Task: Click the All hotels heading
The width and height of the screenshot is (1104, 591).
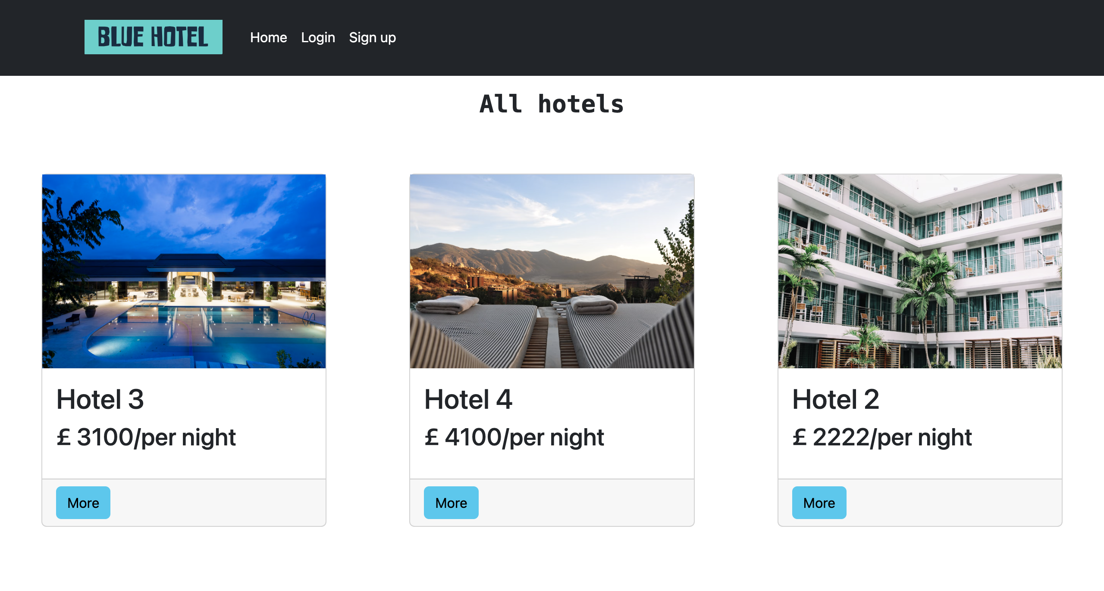Action: 552,104
